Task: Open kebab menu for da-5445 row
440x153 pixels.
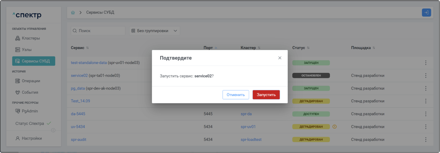Action: tap(425, 114)
